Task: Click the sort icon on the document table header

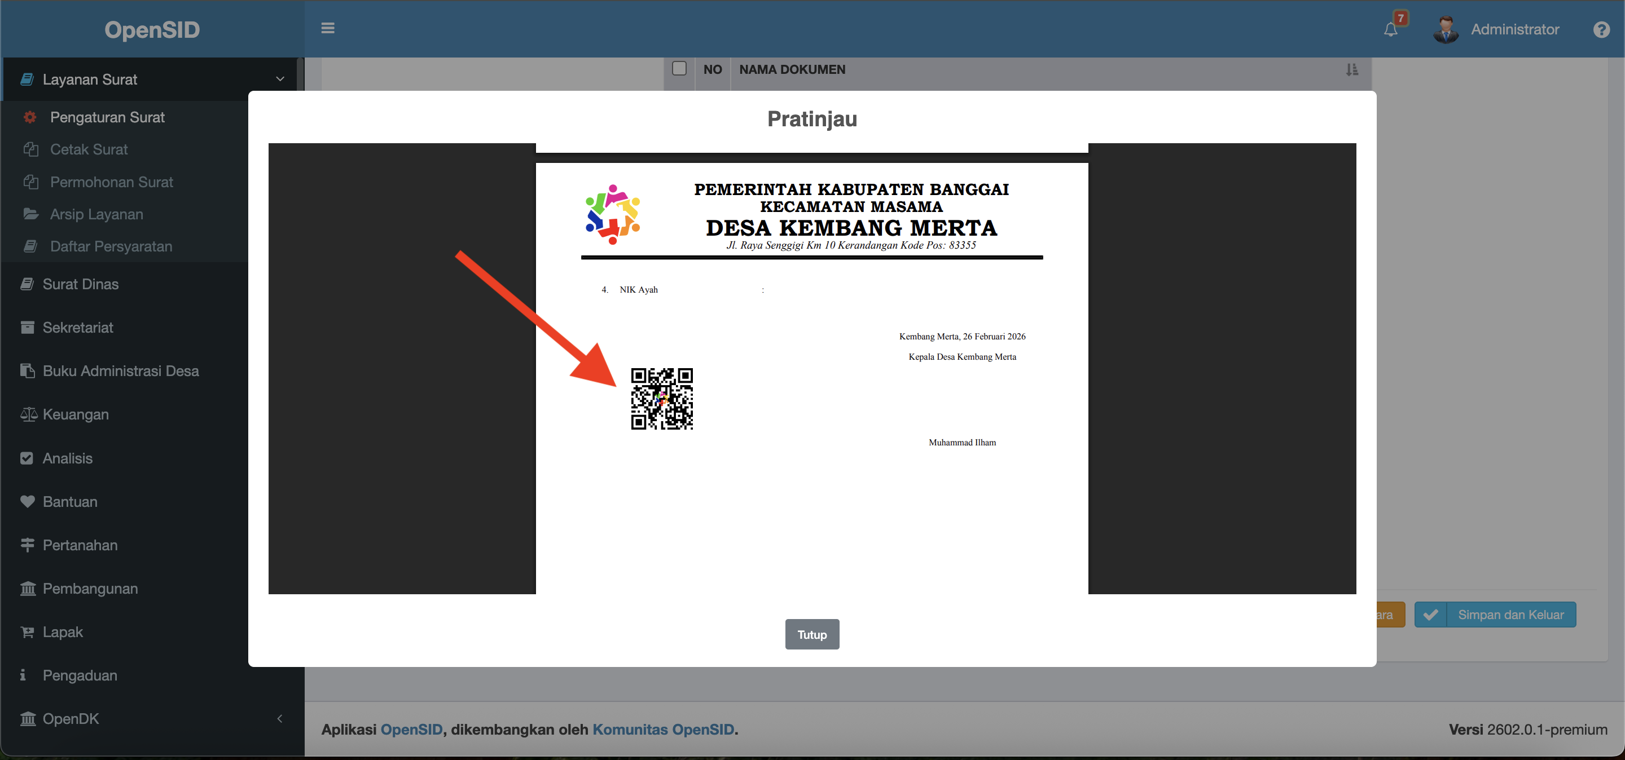Action: click(1352, 70)
